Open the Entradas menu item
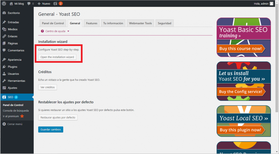Viewport: 279px width, 154px height. (17, 22)
